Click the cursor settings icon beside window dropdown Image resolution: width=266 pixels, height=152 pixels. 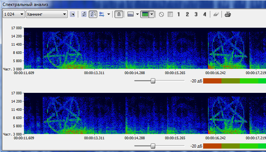pos(73,14)
